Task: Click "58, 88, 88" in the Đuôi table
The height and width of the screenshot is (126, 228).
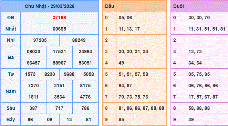Action: (x=199, y=108)
